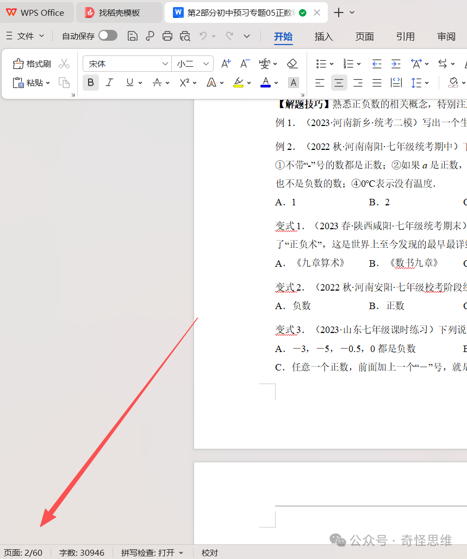Click the decrease indent icon
This screenshot has width=467, height=559.
pos(377,64)
